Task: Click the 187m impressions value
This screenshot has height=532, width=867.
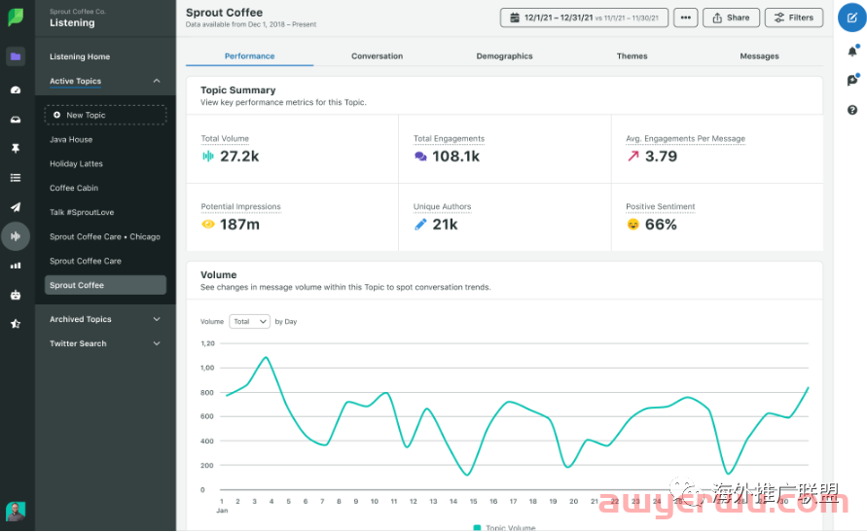Action: tap(239, 225)
